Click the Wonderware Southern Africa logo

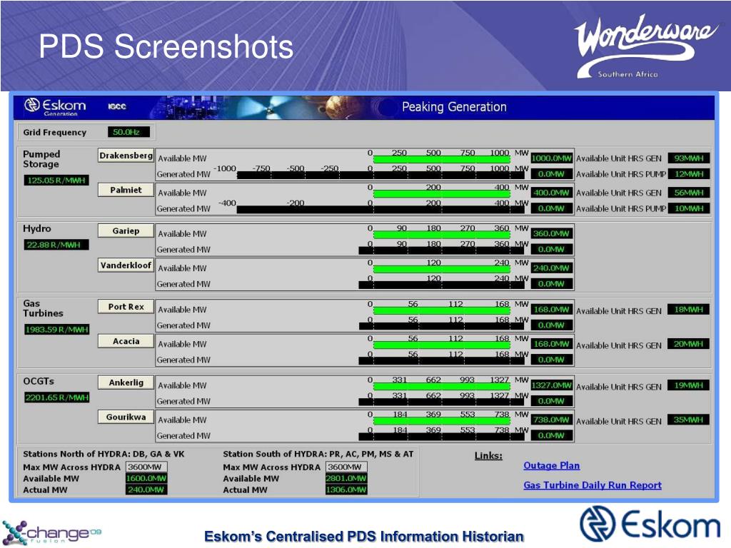click(x=645, y=46)
